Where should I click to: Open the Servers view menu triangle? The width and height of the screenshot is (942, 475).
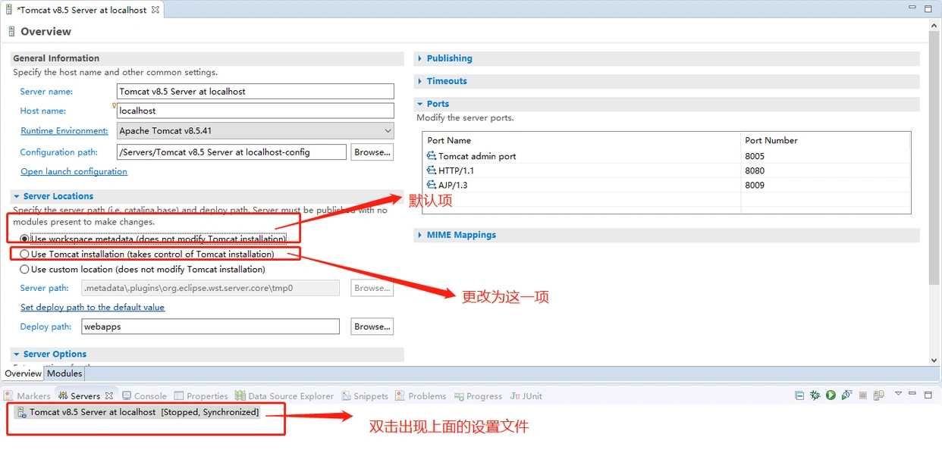click(x=899, y=394)
